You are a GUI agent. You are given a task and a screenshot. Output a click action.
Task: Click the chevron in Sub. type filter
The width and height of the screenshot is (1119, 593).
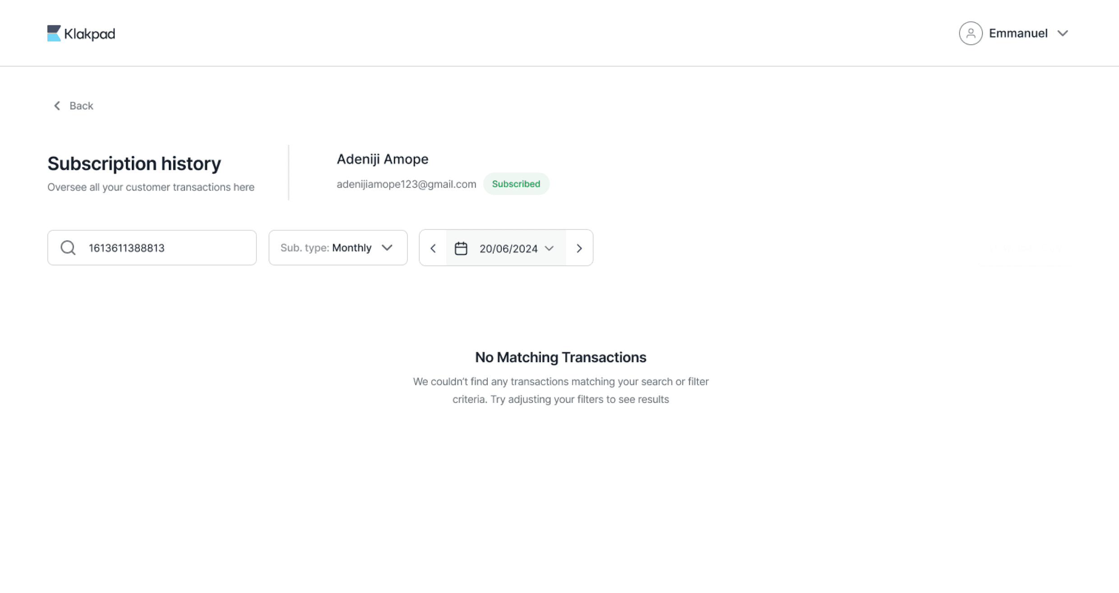pos(387,248)
